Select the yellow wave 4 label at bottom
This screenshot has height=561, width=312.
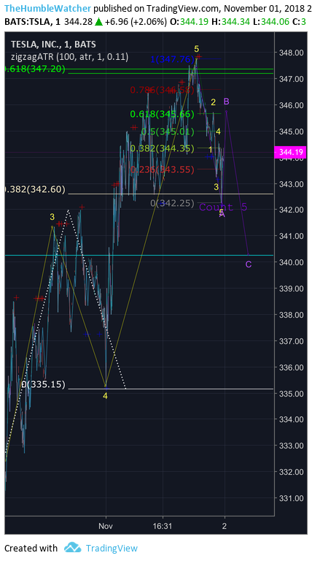coord(105,396)
